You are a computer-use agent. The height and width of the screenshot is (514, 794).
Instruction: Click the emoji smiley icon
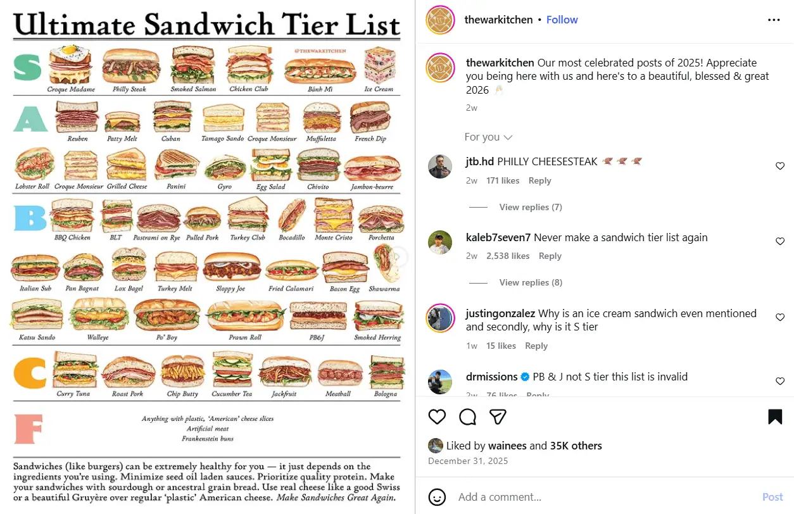(437, 496)
